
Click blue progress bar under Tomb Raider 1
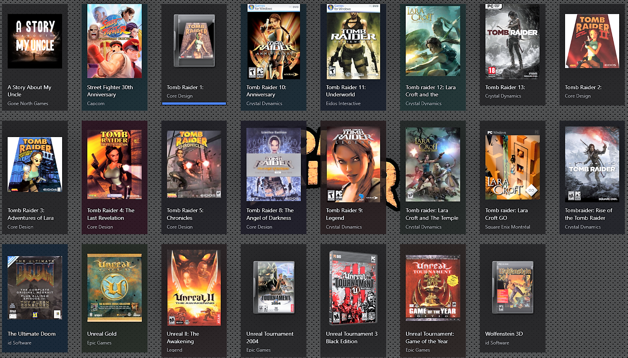point(194,104)
